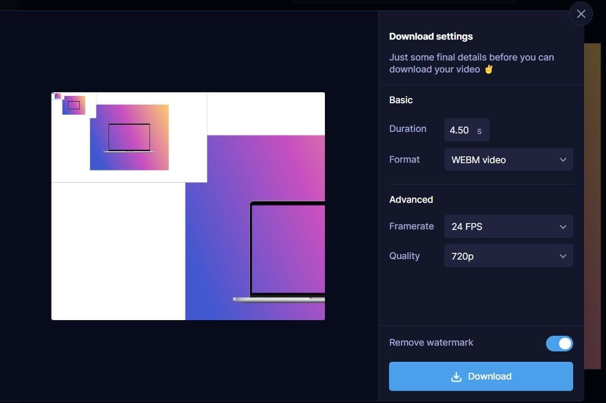Click the chevron on the Quality dropdown
The height and width of the screenshot is (403, 606).
563,256
